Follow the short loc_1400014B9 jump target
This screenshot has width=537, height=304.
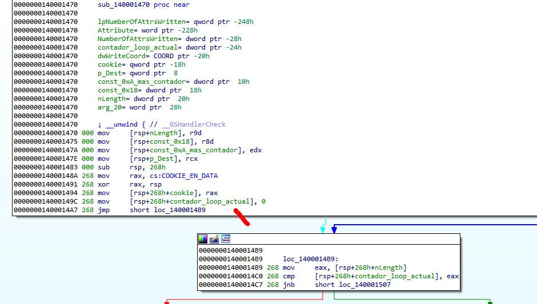click(179, 210)
